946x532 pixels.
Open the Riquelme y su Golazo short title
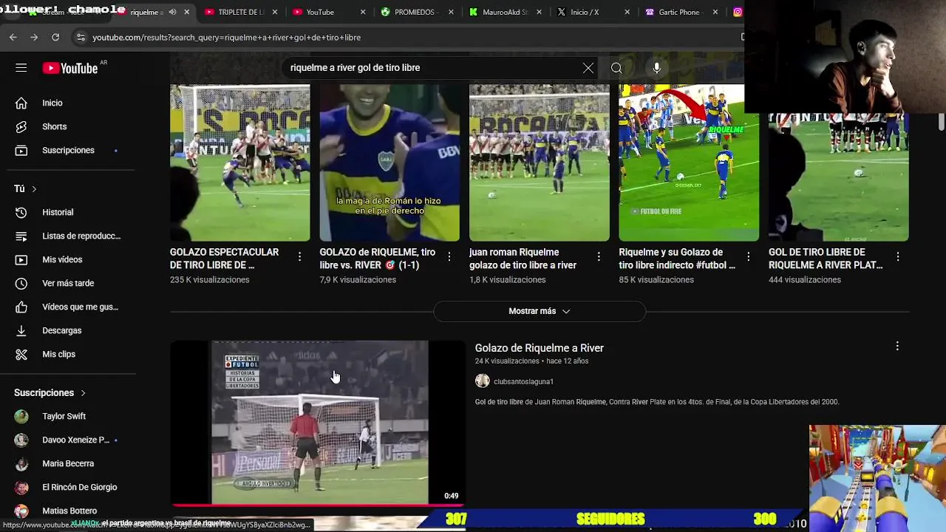pyautogui.click(x=677, y=259)
